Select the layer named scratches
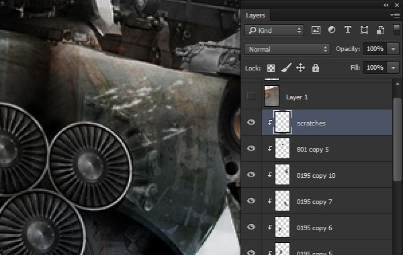This screenshot has height=255, width=403. click(311, 123)
